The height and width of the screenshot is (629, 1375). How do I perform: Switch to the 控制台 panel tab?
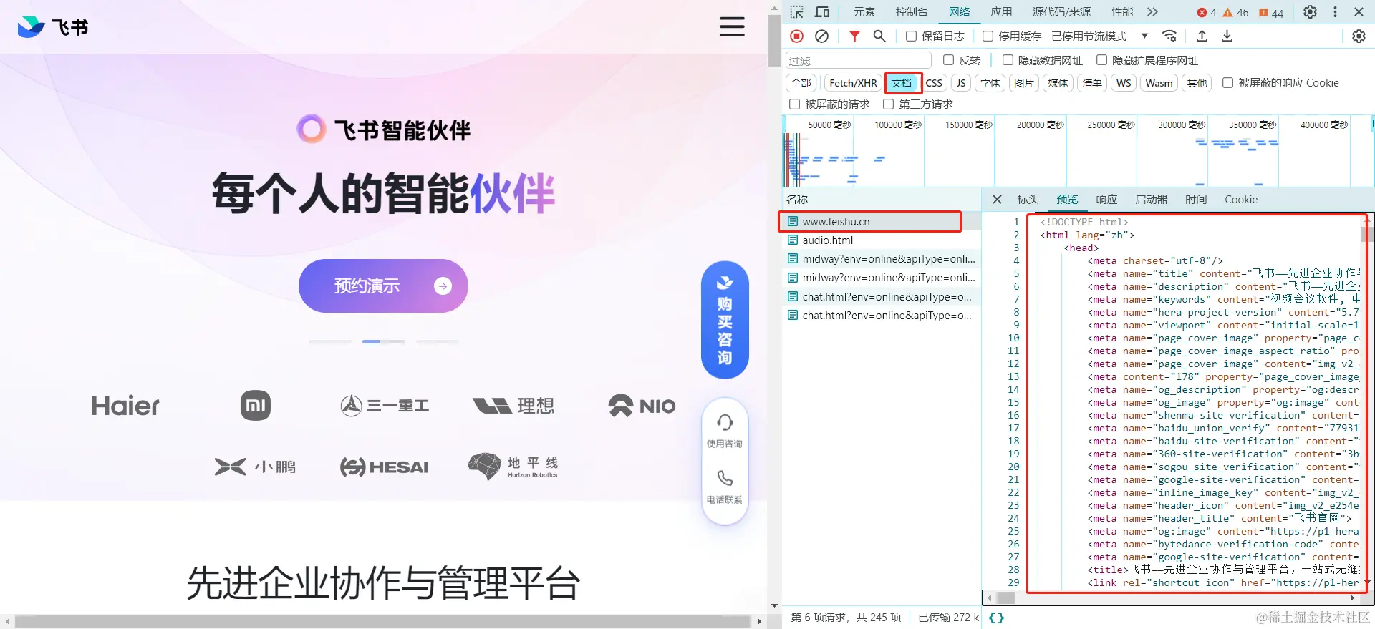912,12
